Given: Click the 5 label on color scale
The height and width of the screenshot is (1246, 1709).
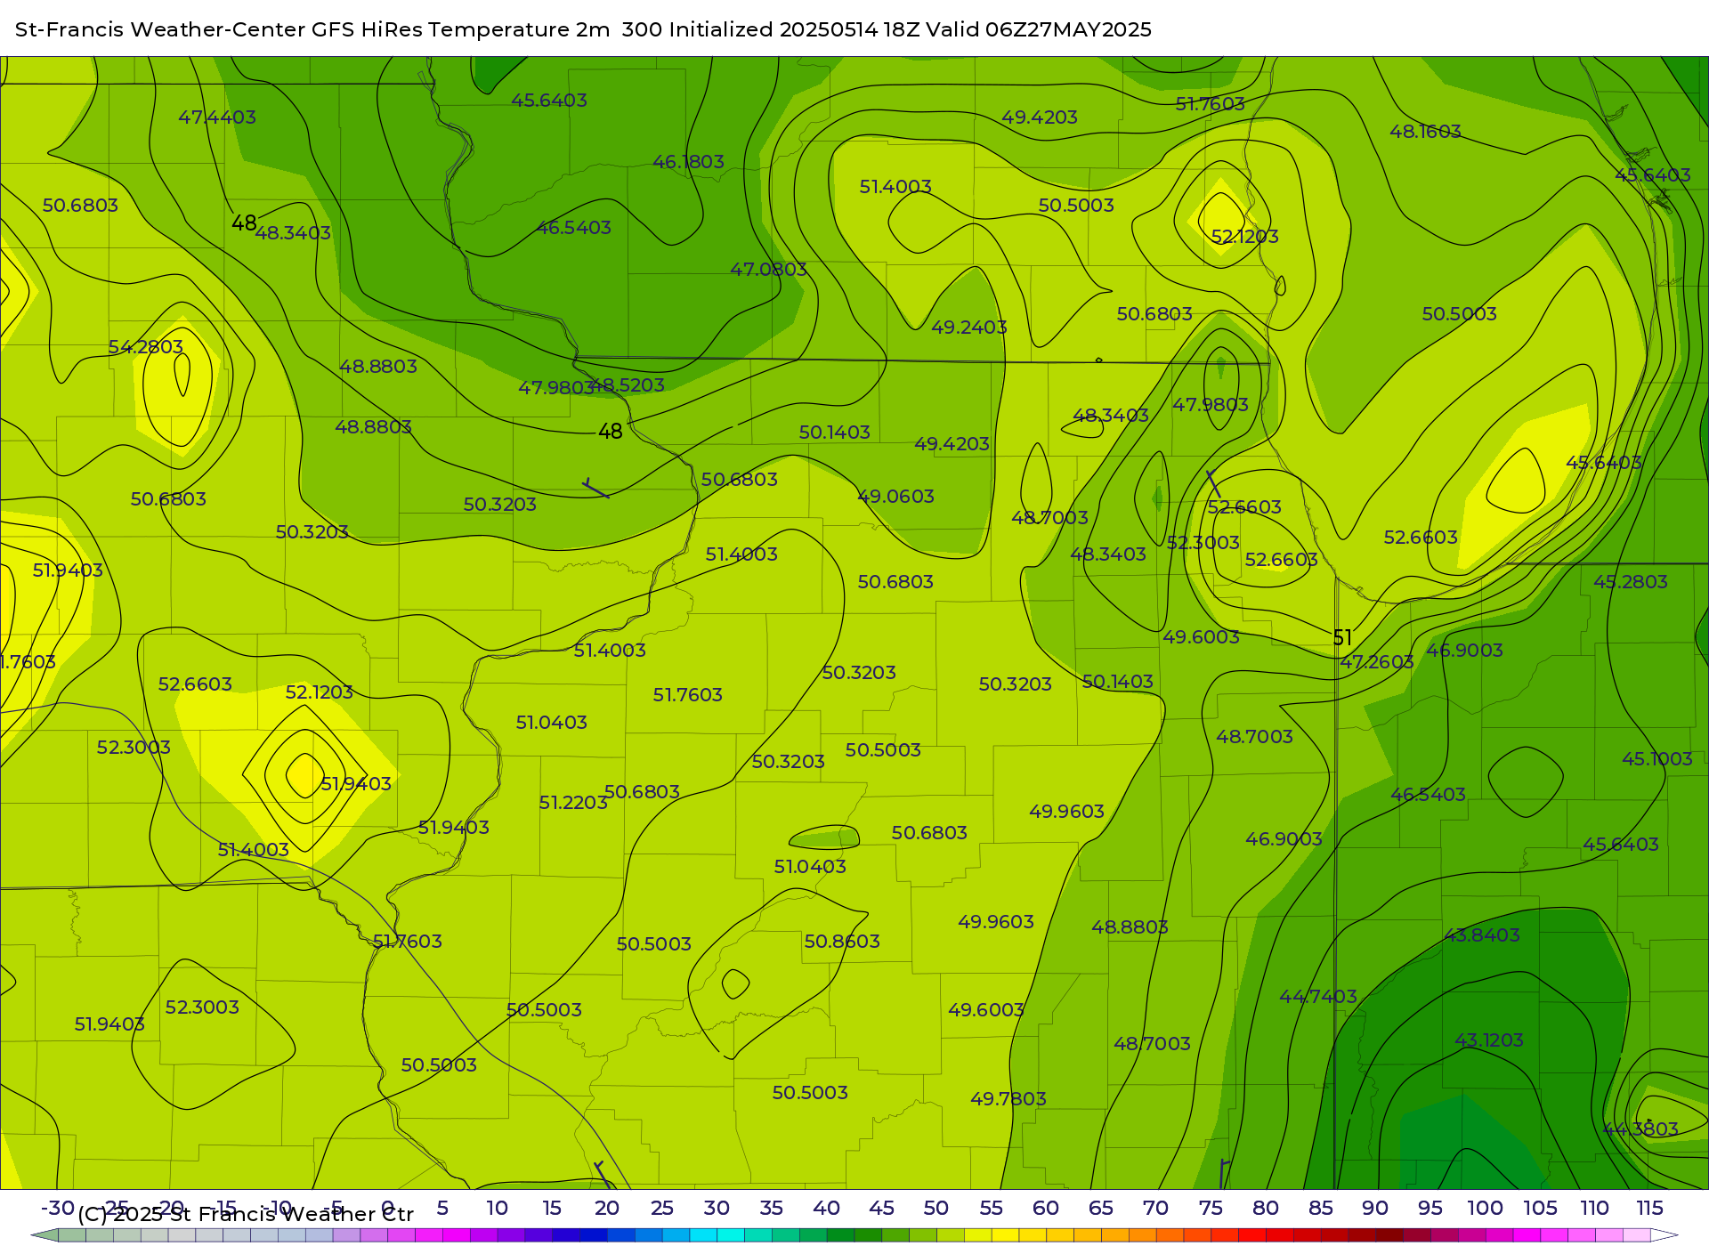Looking at the screenshot, I should point(442,1209).
